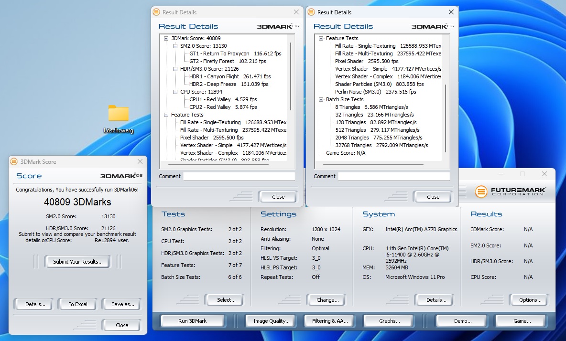Select the 32 Triangles row
This screenshot has width=566, height=341.
pos(374,115)
